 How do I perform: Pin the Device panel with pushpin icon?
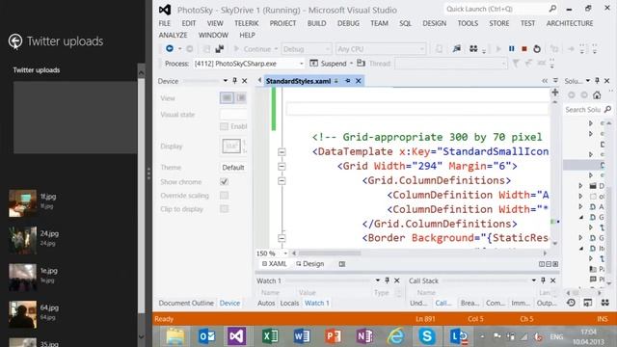point(234,81)
